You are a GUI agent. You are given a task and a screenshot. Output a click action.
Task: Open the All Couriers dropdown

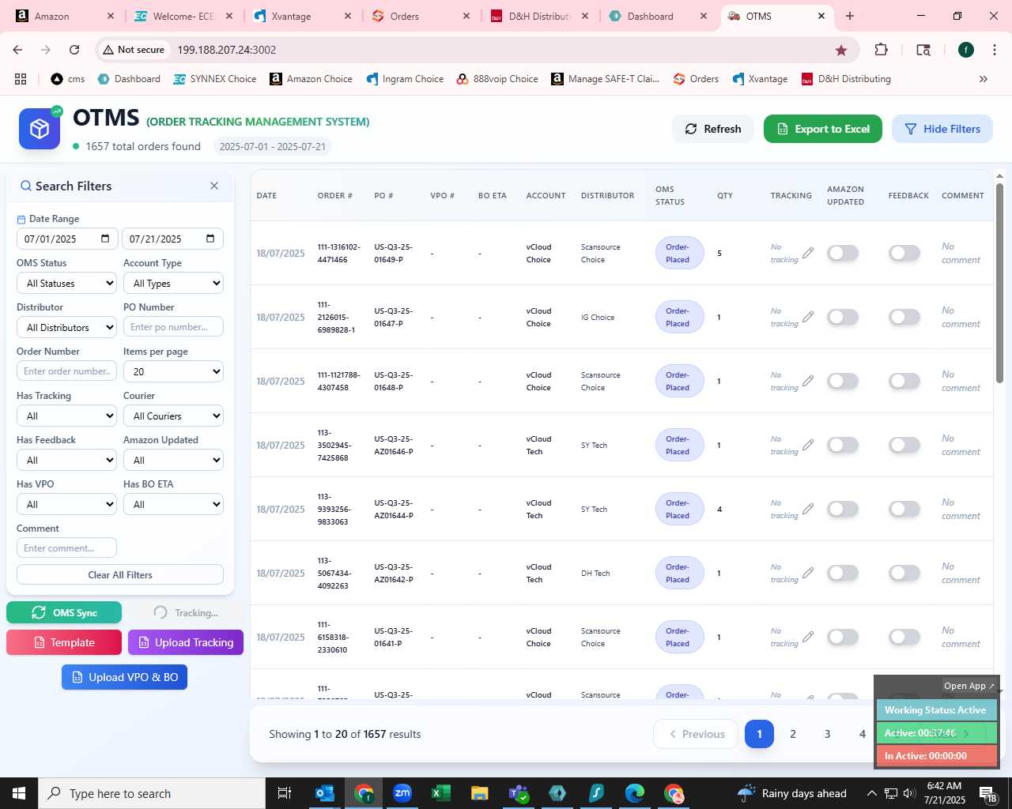173,416
